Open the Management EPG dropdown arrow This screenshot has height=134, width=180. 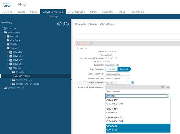129,78
